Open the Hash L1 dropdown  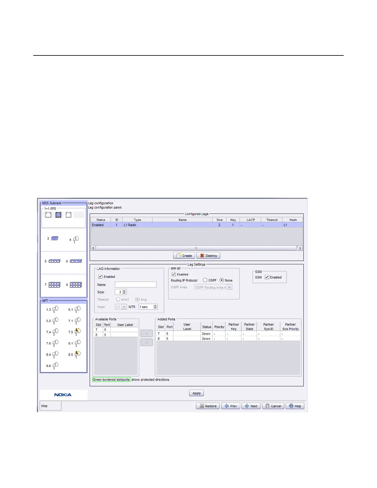pos(121,307)
